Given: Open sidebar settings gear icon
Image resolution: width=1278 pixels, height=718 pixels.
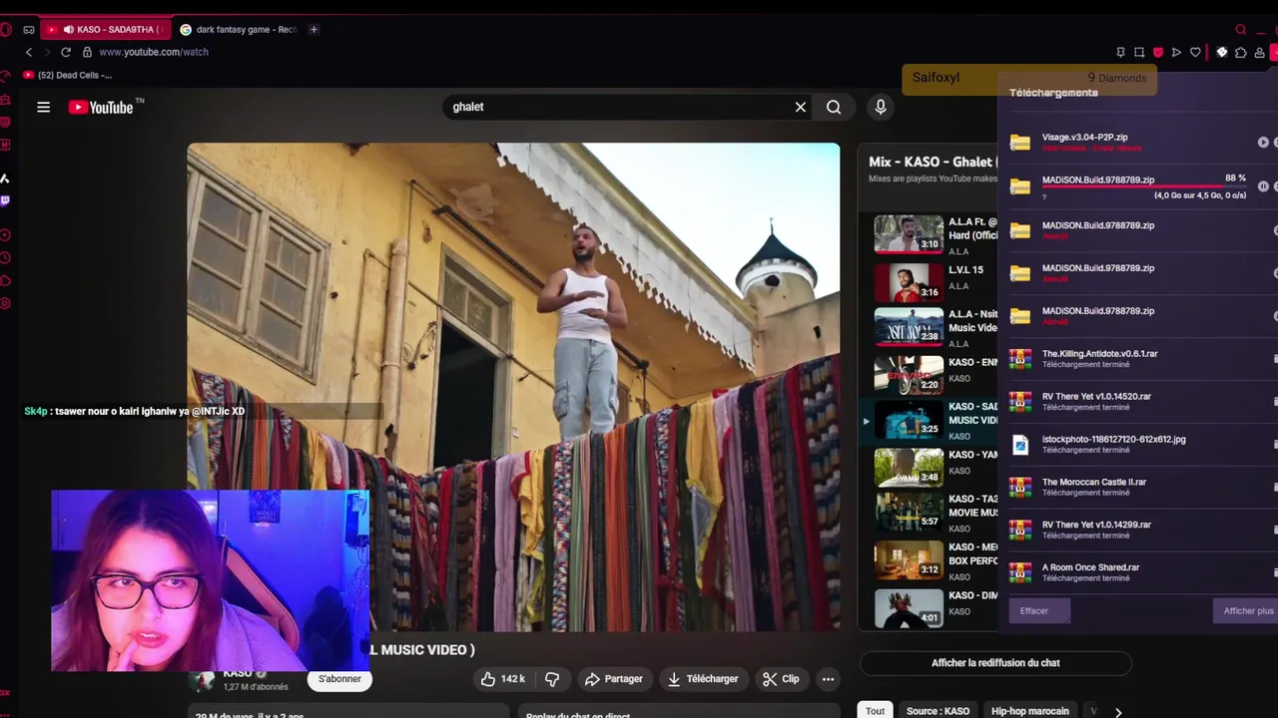Looking at the screenshot, I should coord(5,303).
